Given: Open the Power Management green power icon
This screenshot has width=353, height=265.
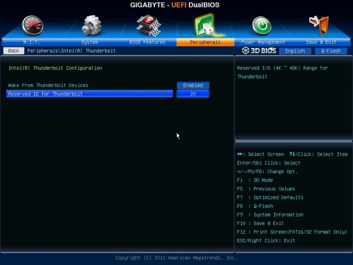Looking at the screenshot, I should [262, 26].
